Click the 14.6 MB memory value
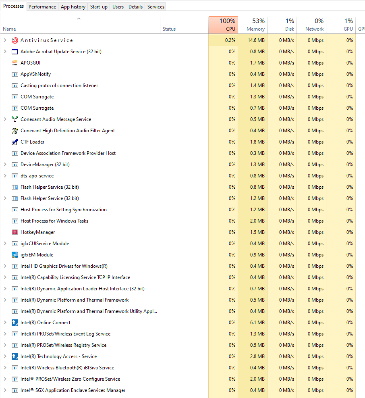 coord(256,40)
